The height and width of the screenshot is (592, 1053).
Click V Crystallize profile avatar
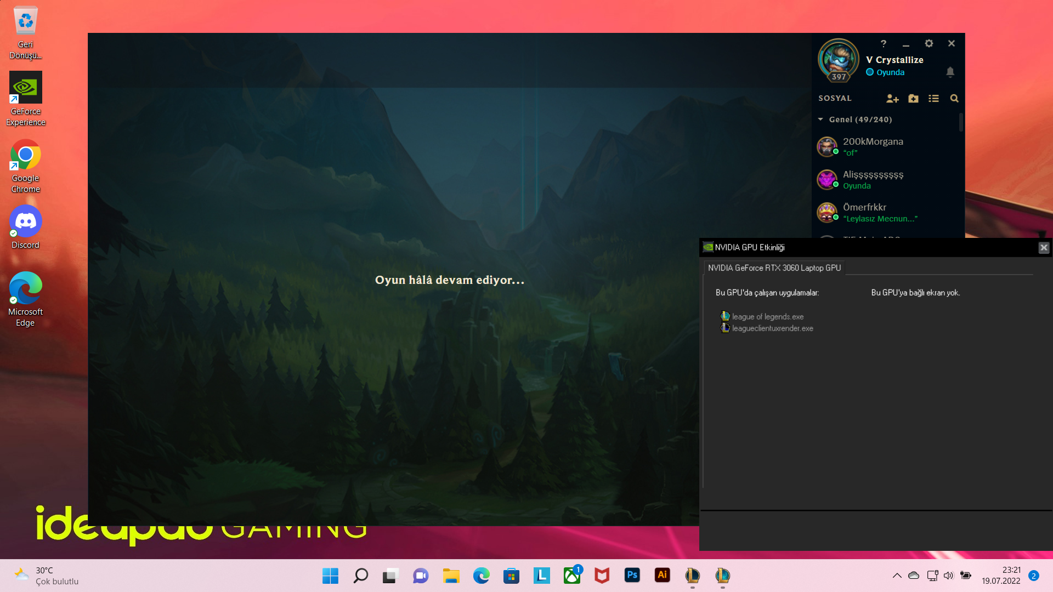(x=838, y=60)
